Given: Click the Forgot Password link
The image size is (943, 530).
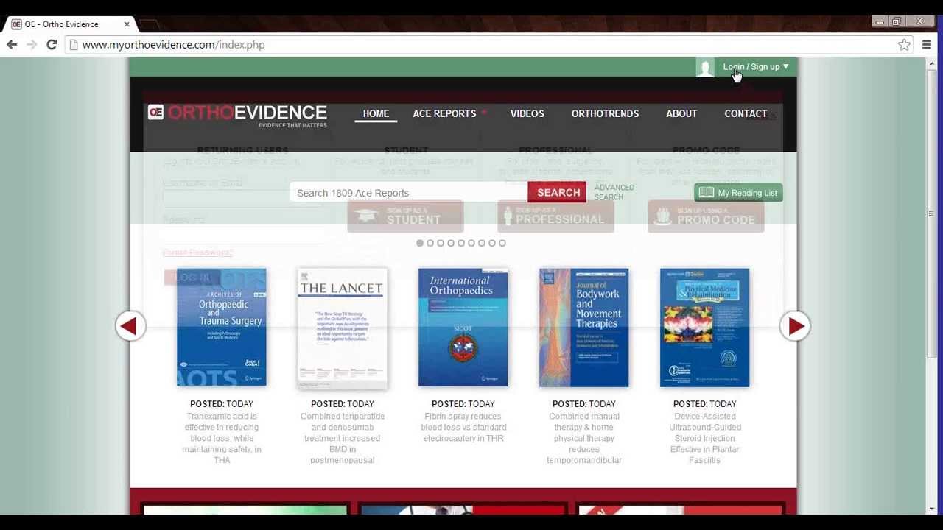Looking at the screenshot, I should click(x=197, y=252).
